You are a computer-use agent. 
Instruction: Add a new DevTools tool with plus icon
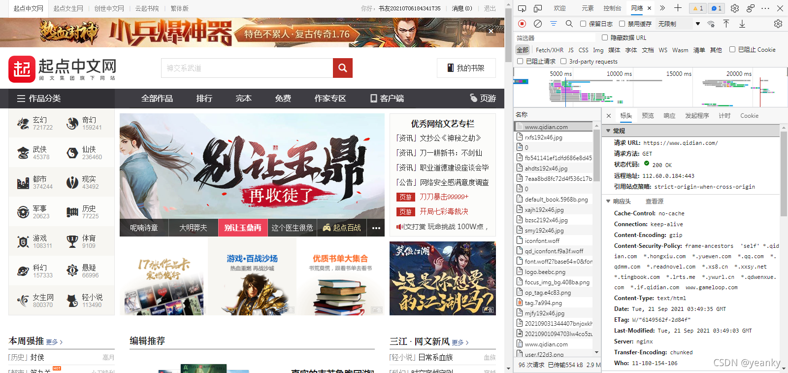(678, 8)
